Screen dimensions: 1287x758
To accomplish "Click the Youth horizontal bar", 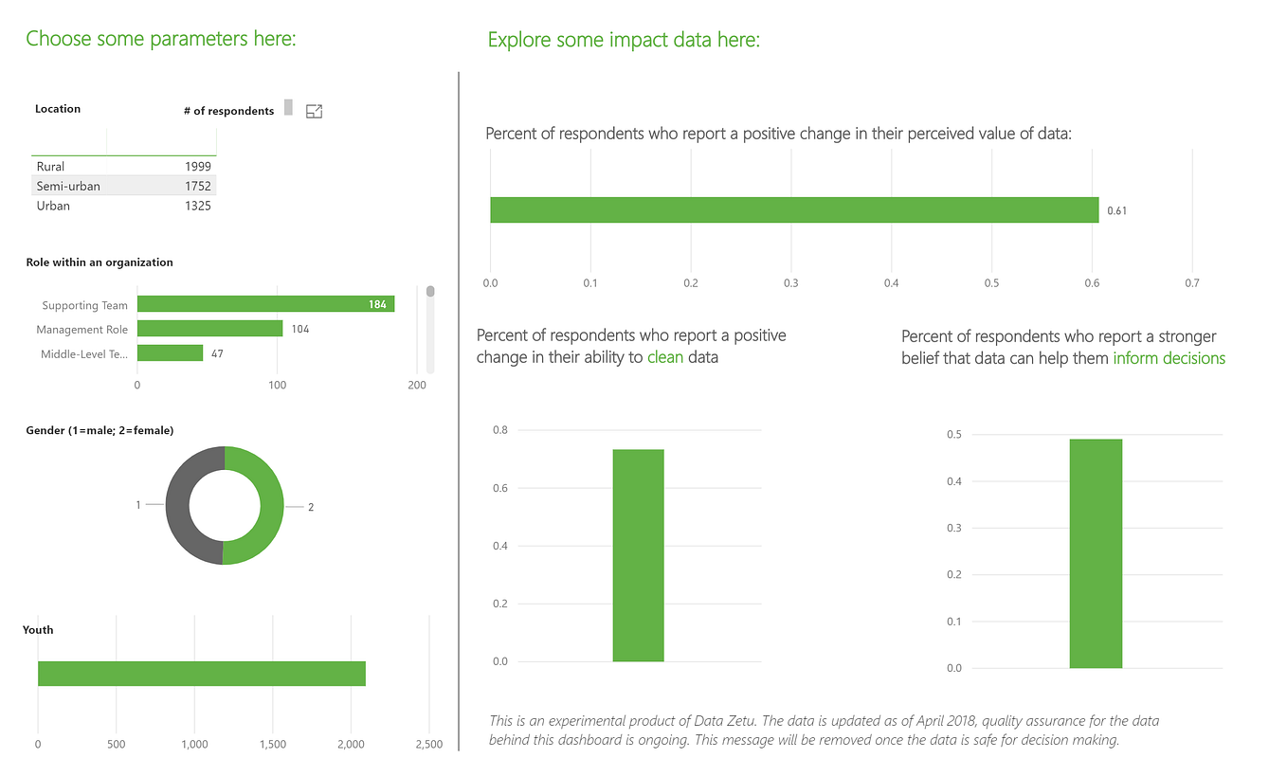I will pyautogui.click(x=202, y=674).
